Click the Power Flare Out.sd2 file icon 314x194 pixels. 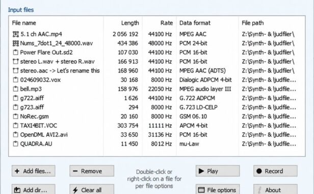click(16, 53)
